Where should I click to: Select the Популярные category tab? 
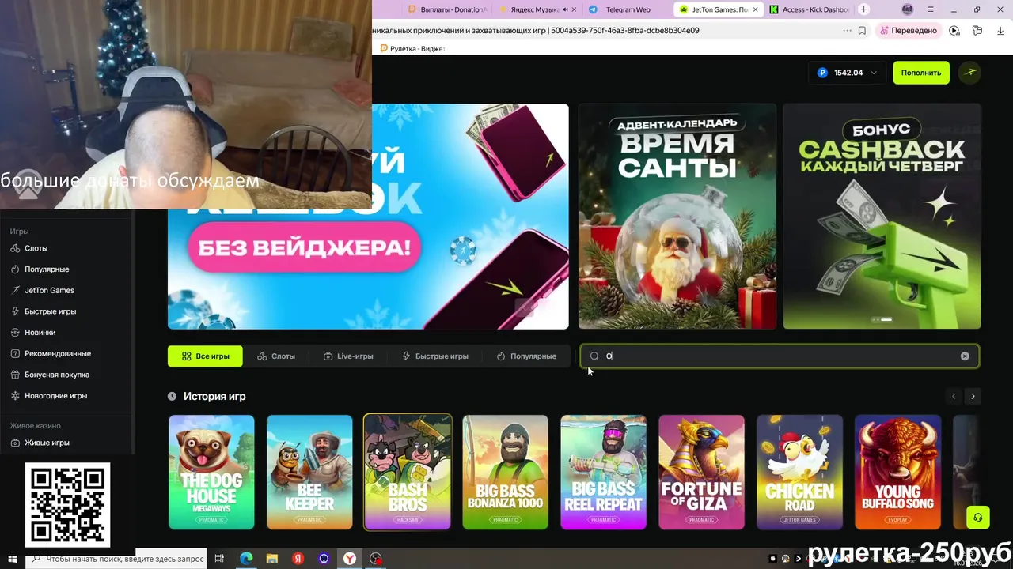click(526, 356)
